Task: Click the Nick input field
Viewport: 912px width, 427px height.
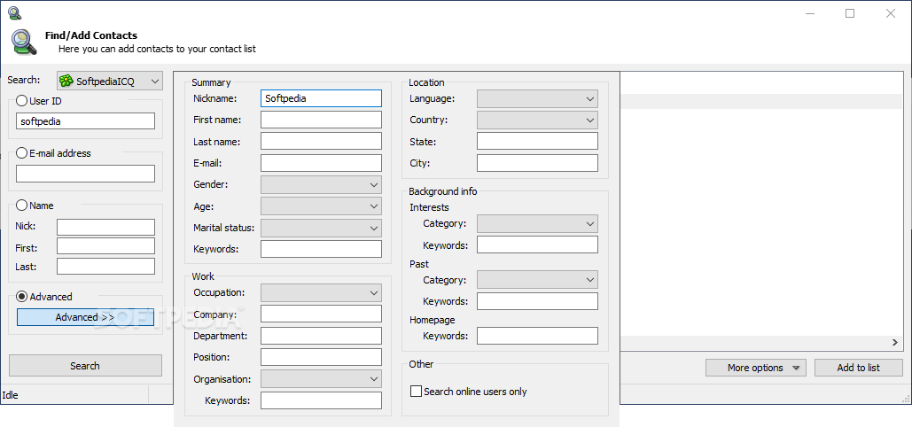Action: (x=105, y=227)
